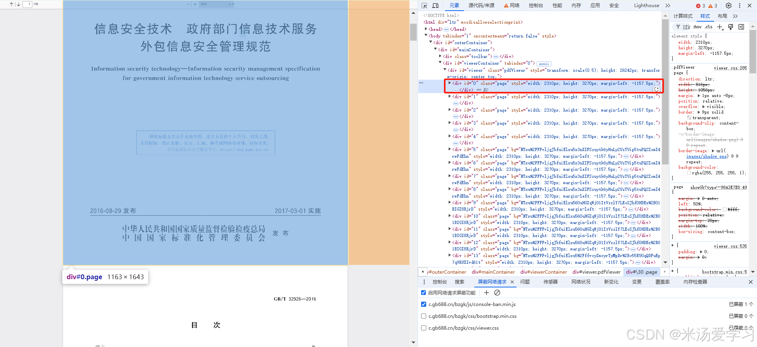This screenshot has height=347, width=757.
Task: Add new style rule plus icon
Action: pyautogui.click(x=720, y=27)
